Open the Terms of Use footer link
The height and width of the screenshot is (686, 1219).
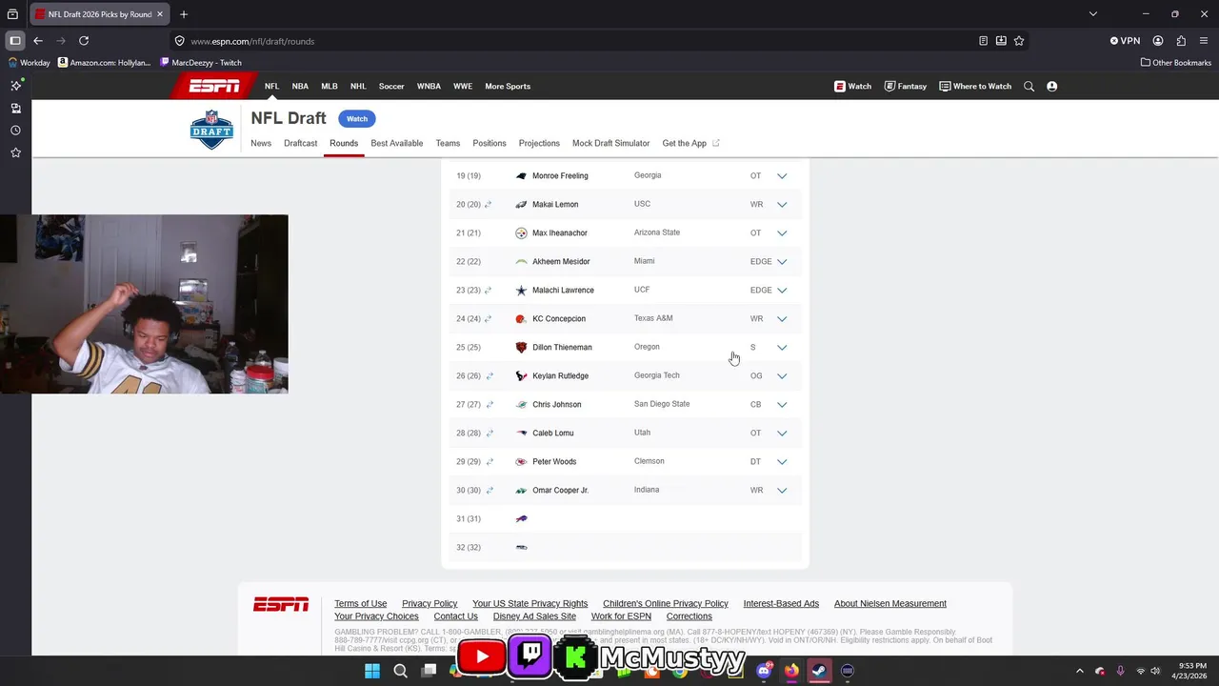coord(360,603)
